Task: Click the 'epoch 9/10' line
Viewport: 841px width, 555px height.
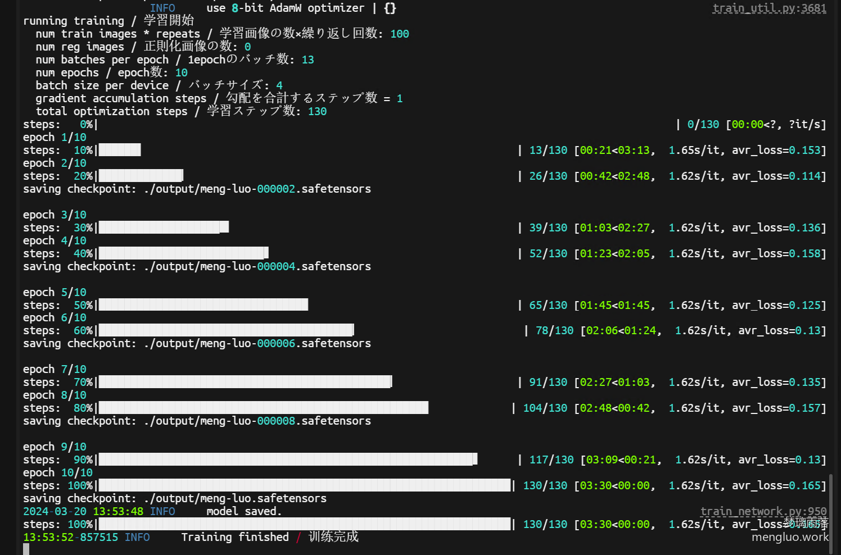Action: [x=55, y=447]
